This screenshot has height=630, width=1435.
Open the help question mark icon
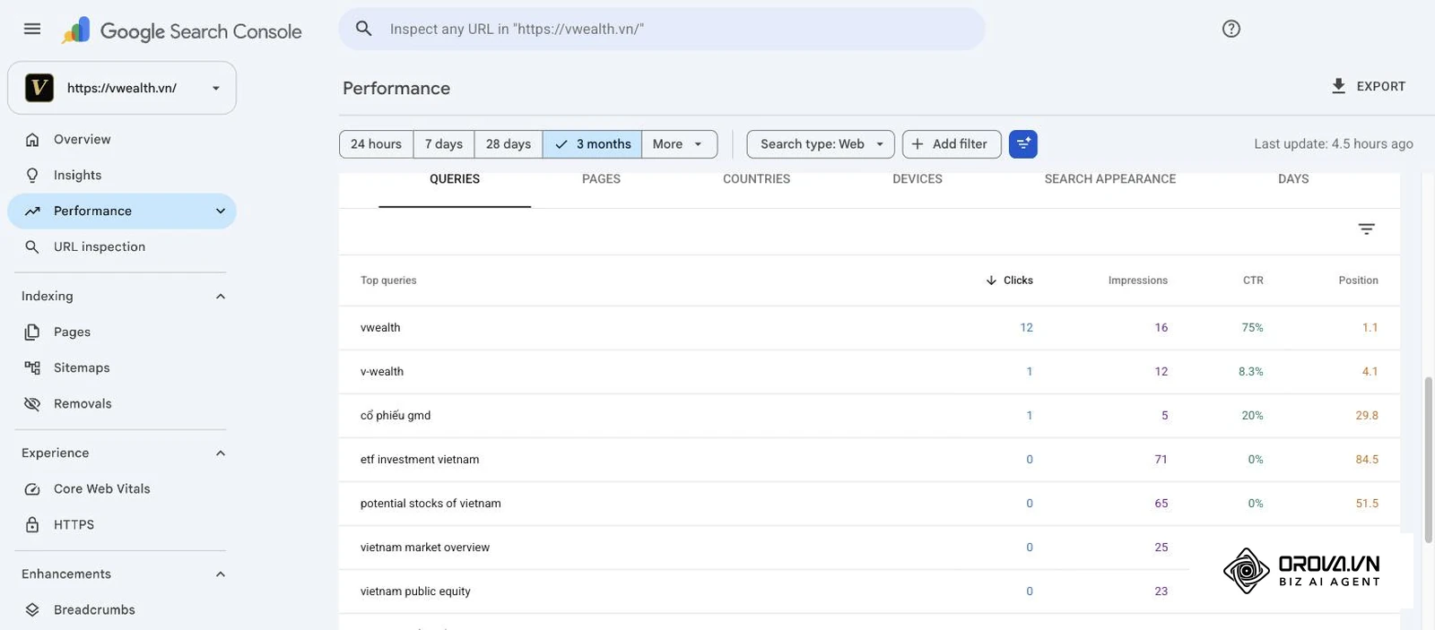pos(1231,29)
